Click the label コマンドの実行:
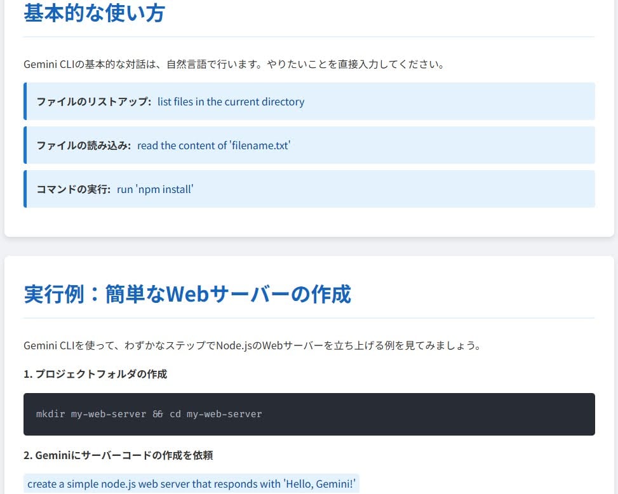Screen dimensions: 618x494 73,189
